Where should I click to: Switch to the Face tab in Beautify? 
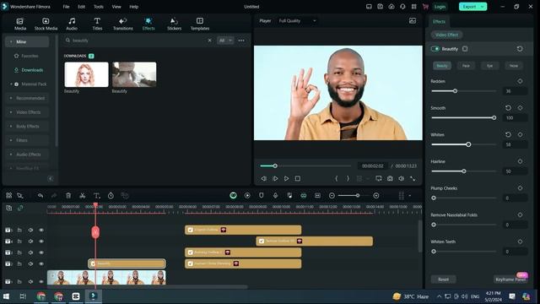466,66
